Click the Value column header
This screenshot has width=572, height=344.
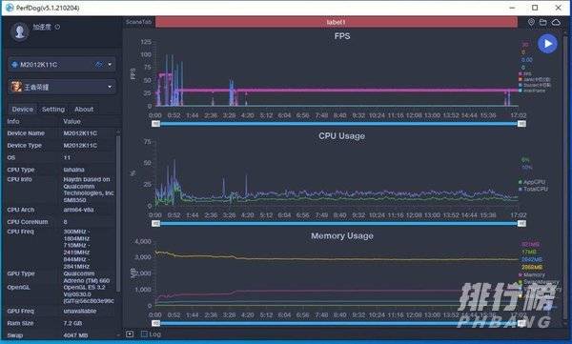71,121
